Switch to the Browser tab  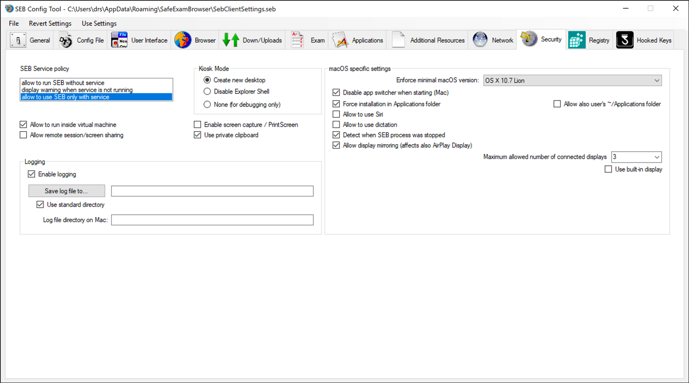195,40
